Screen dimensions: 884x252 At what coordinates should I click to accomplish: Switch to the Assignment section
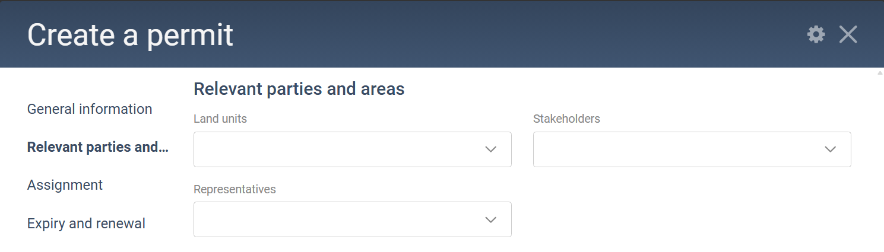click(65, 185)
